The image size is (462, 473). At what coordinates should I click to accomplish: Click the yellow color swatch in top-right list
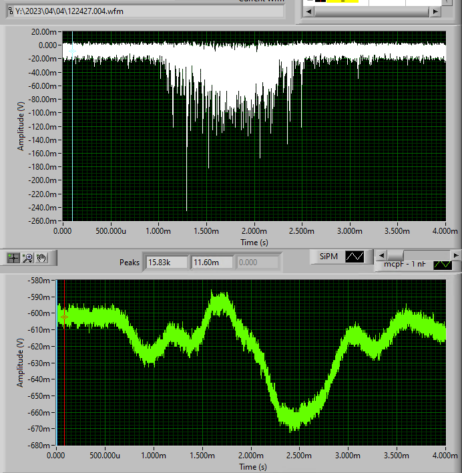pos(342,1)
